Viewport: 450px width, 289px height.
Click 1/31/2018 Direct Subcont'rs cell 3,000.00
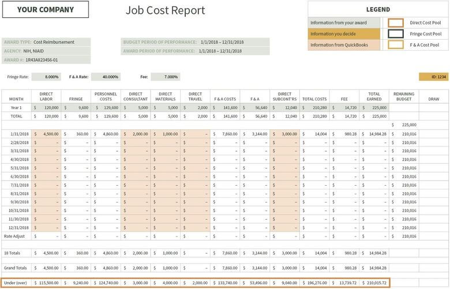pyautogui.click(x=284, y=134)
